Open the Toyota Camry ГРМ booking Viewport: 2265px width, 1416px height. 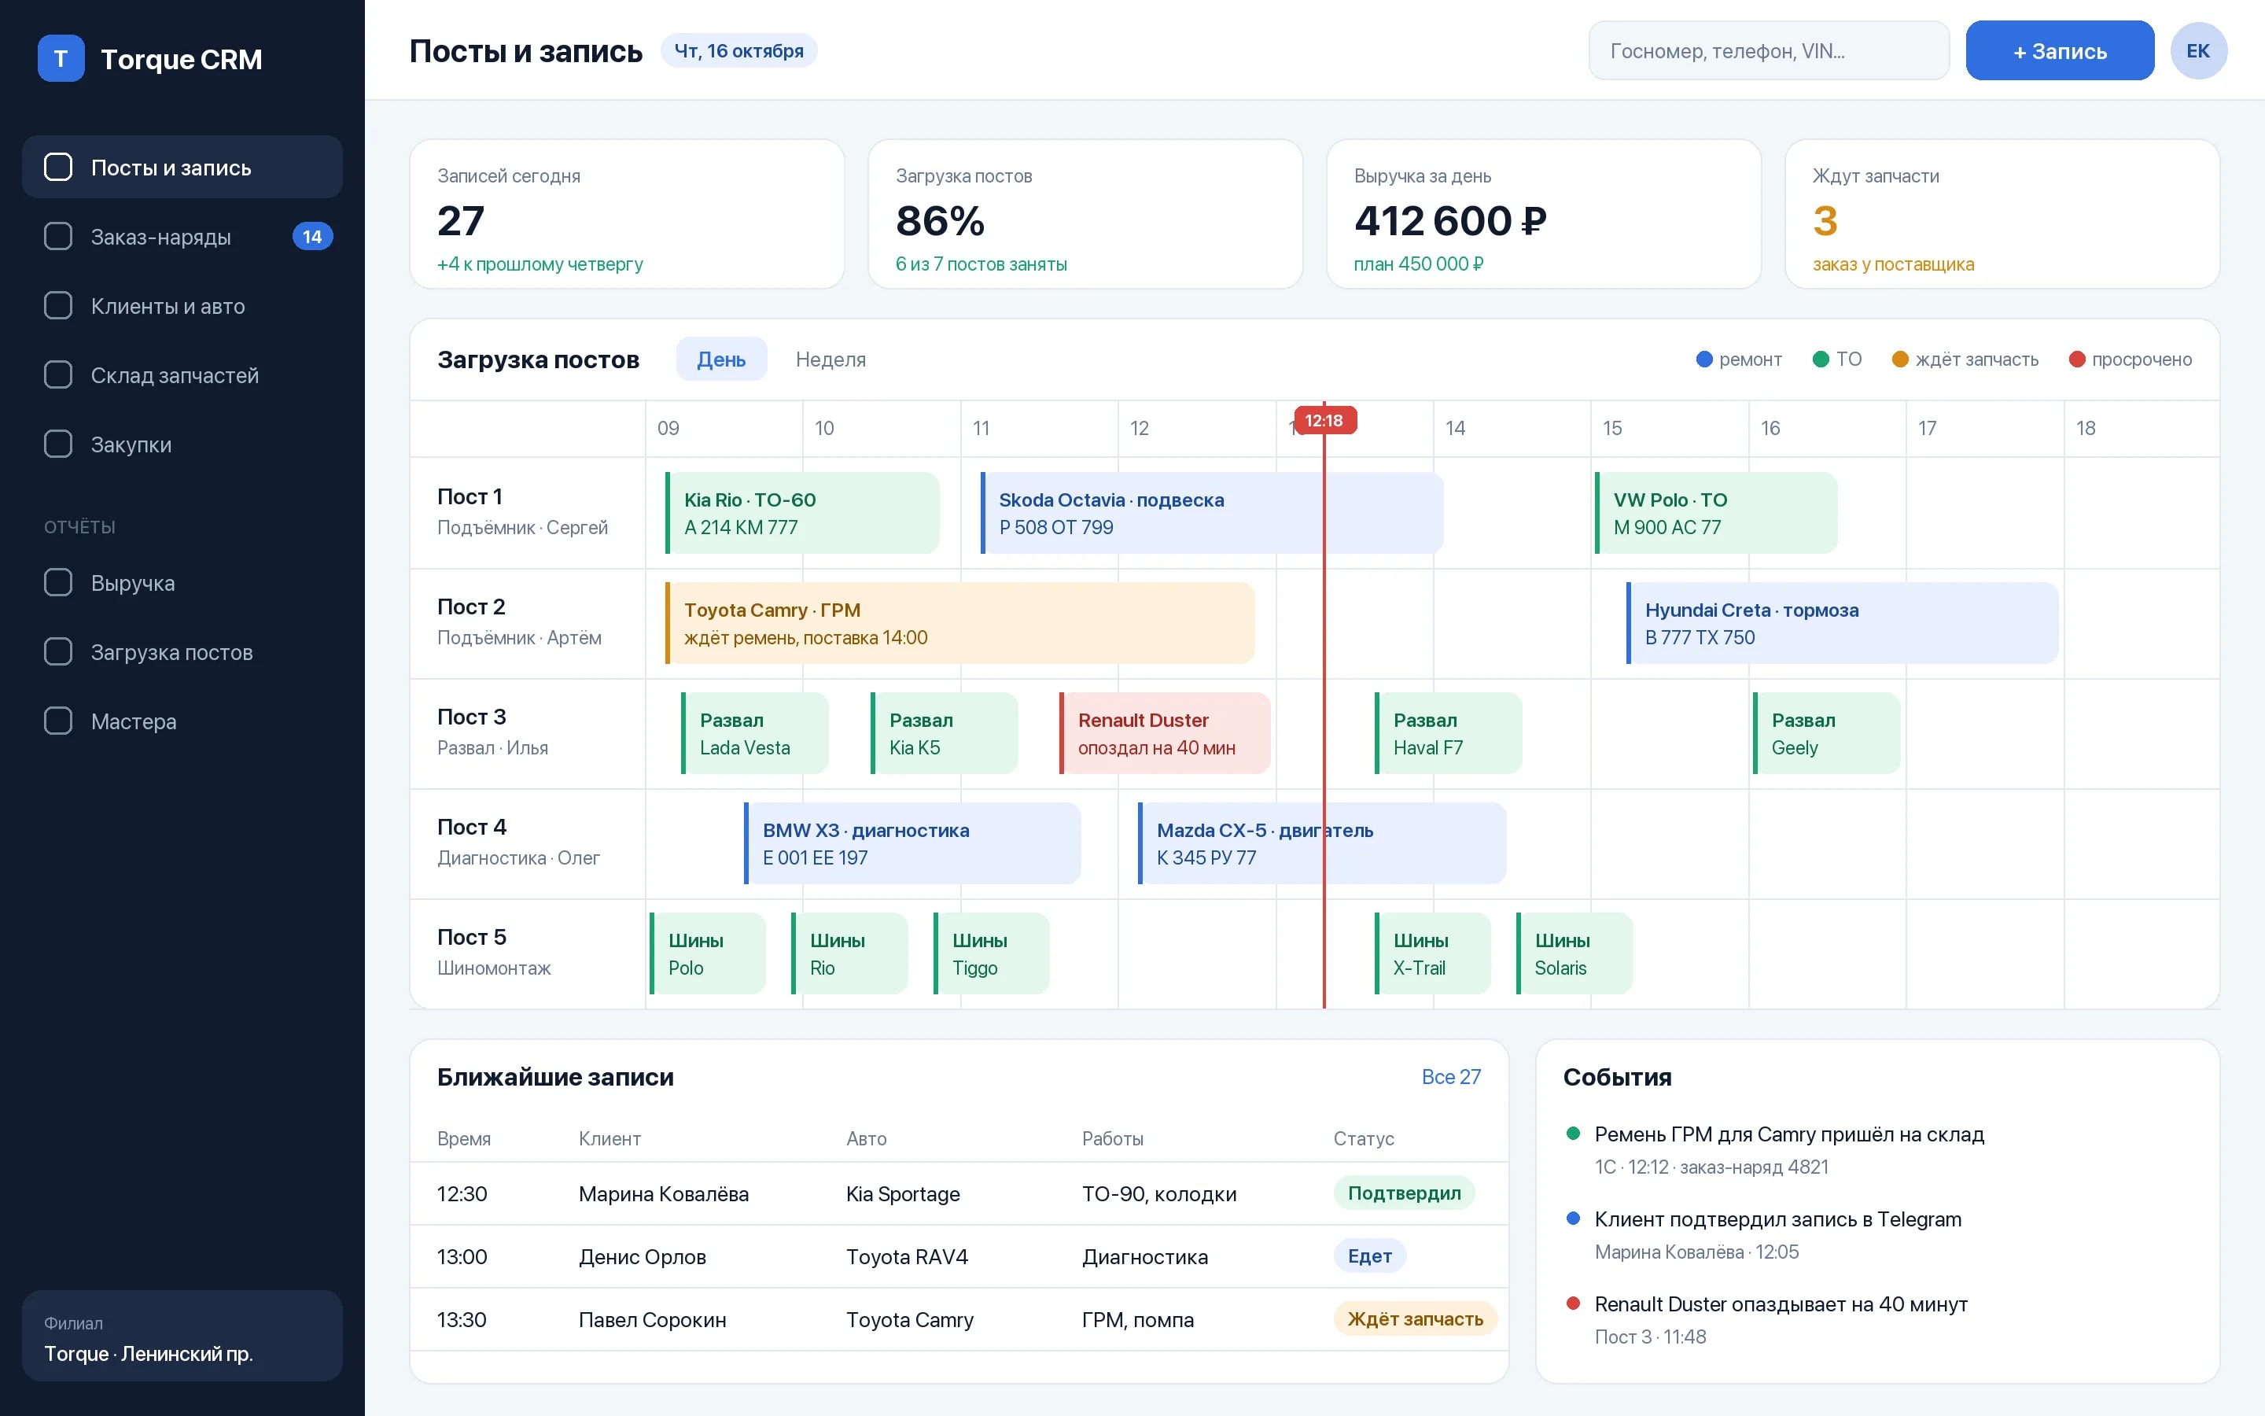[x=960, y=624]
